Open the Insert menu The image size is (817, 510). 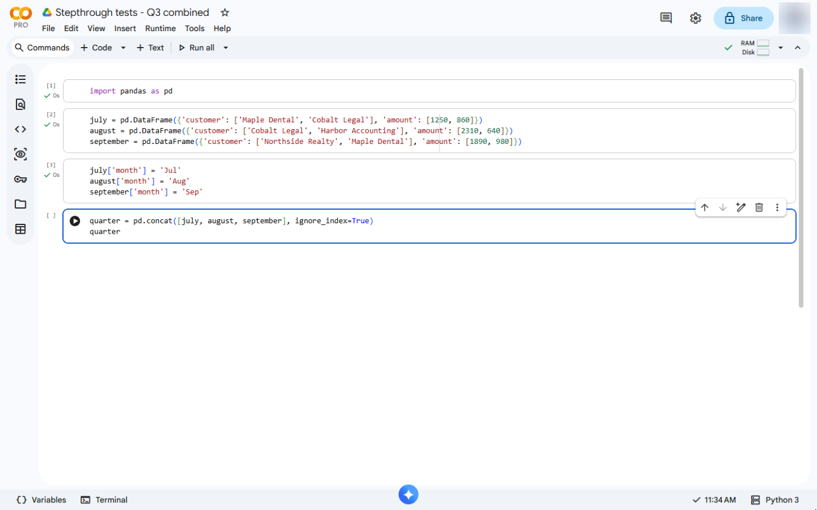pyautogui.click(x=125, y=28)
